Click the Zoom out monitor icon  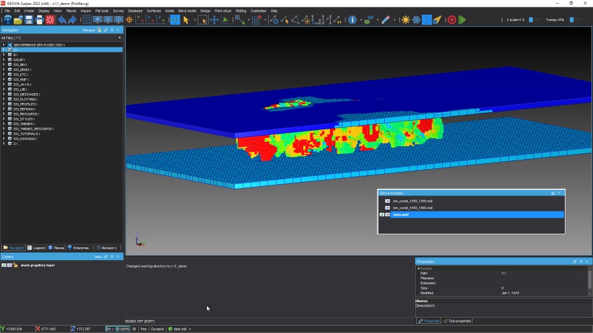(108, 20)
